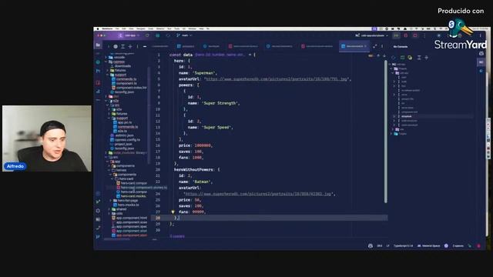This screenshot has height=277, width=493.
Task: Expand the shared folder
Action: (x=109, y=209)
